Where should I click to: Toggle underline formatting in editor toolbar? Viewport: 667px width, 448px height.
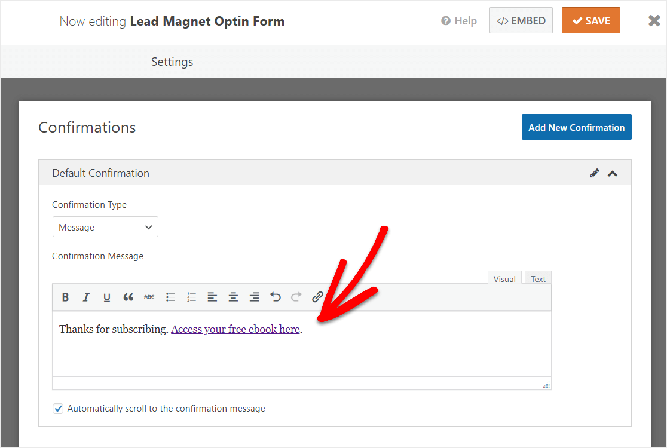click(107, 297)
